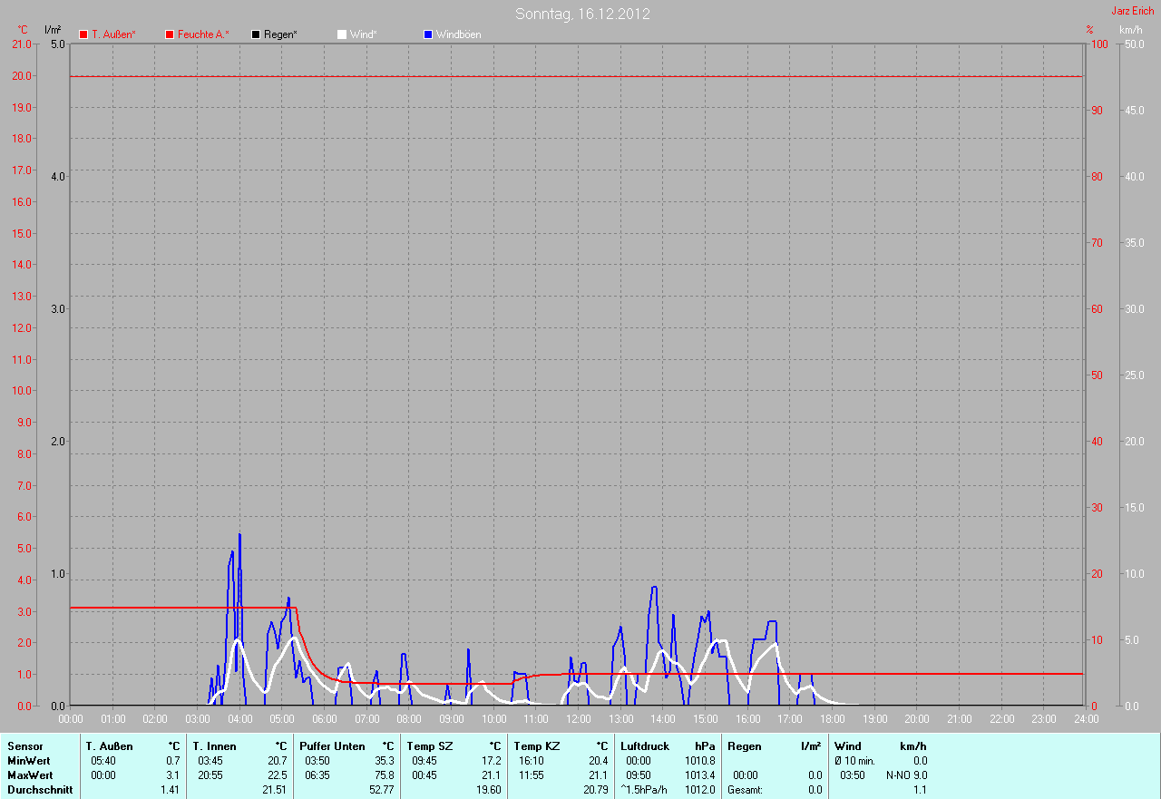
Task: Click the "Windböen" legend label
Action: coord(458,34)
